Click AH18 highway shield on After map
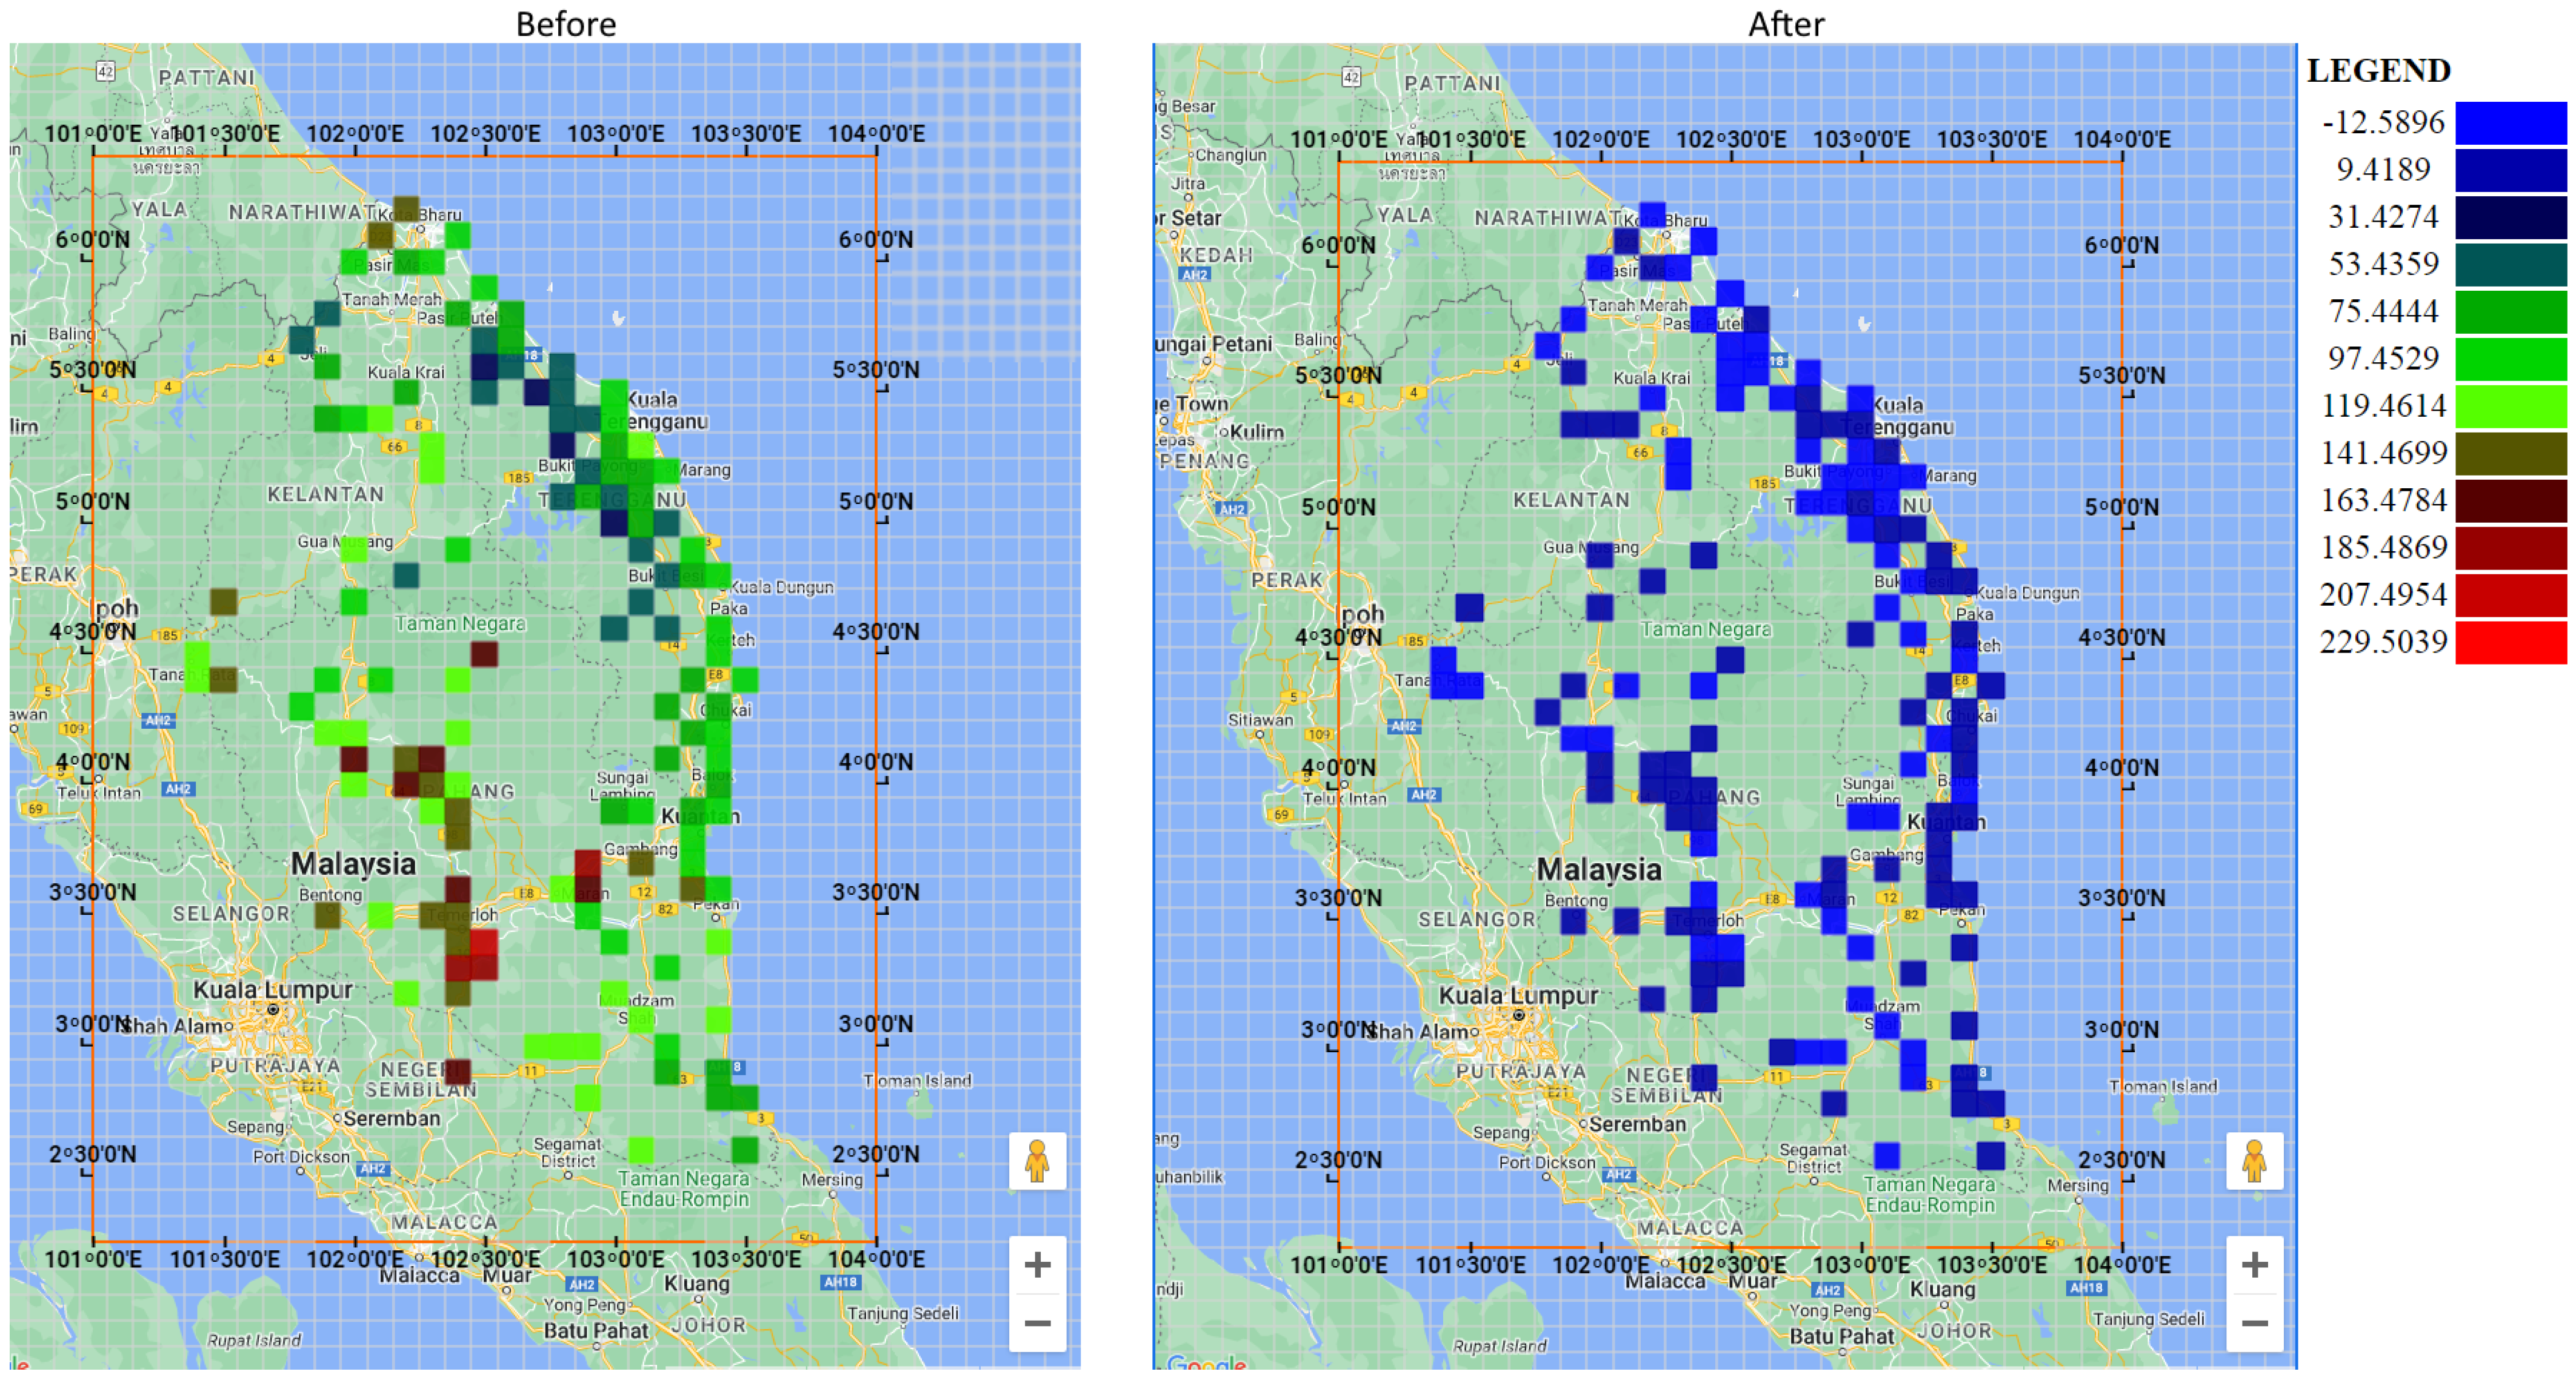The height and width of the screenshot is (1383, 2576). [2086, 1288]
